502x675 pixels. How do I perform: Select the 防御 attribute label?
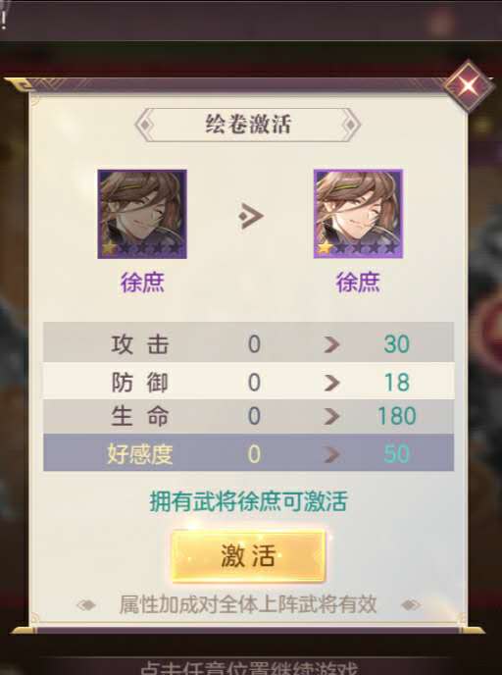[x=139, y=383]
